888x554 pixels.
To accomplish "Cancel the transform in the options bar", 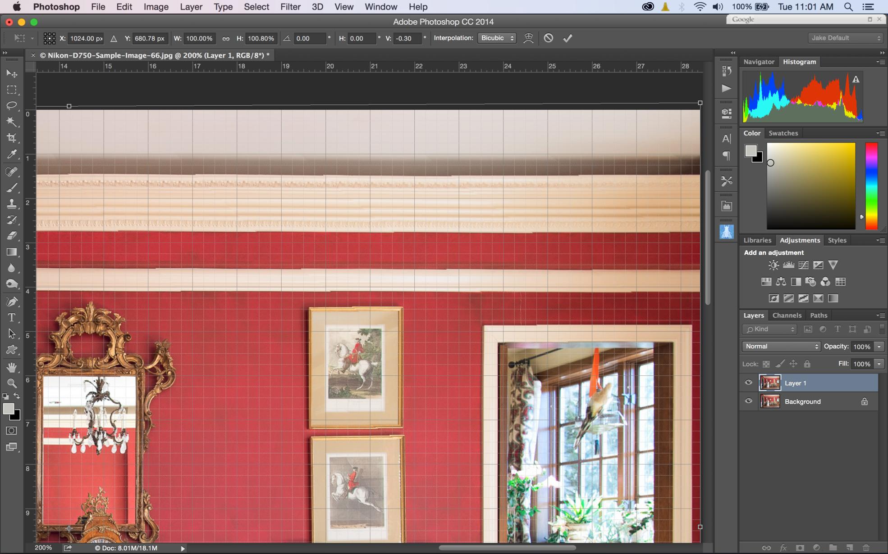I will (548, 38).
